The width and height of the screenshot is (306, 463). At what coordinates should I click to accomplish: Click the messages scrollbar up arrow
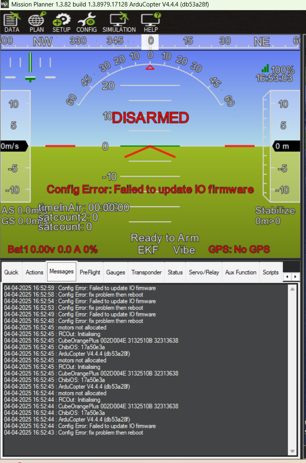click(292, 289)
